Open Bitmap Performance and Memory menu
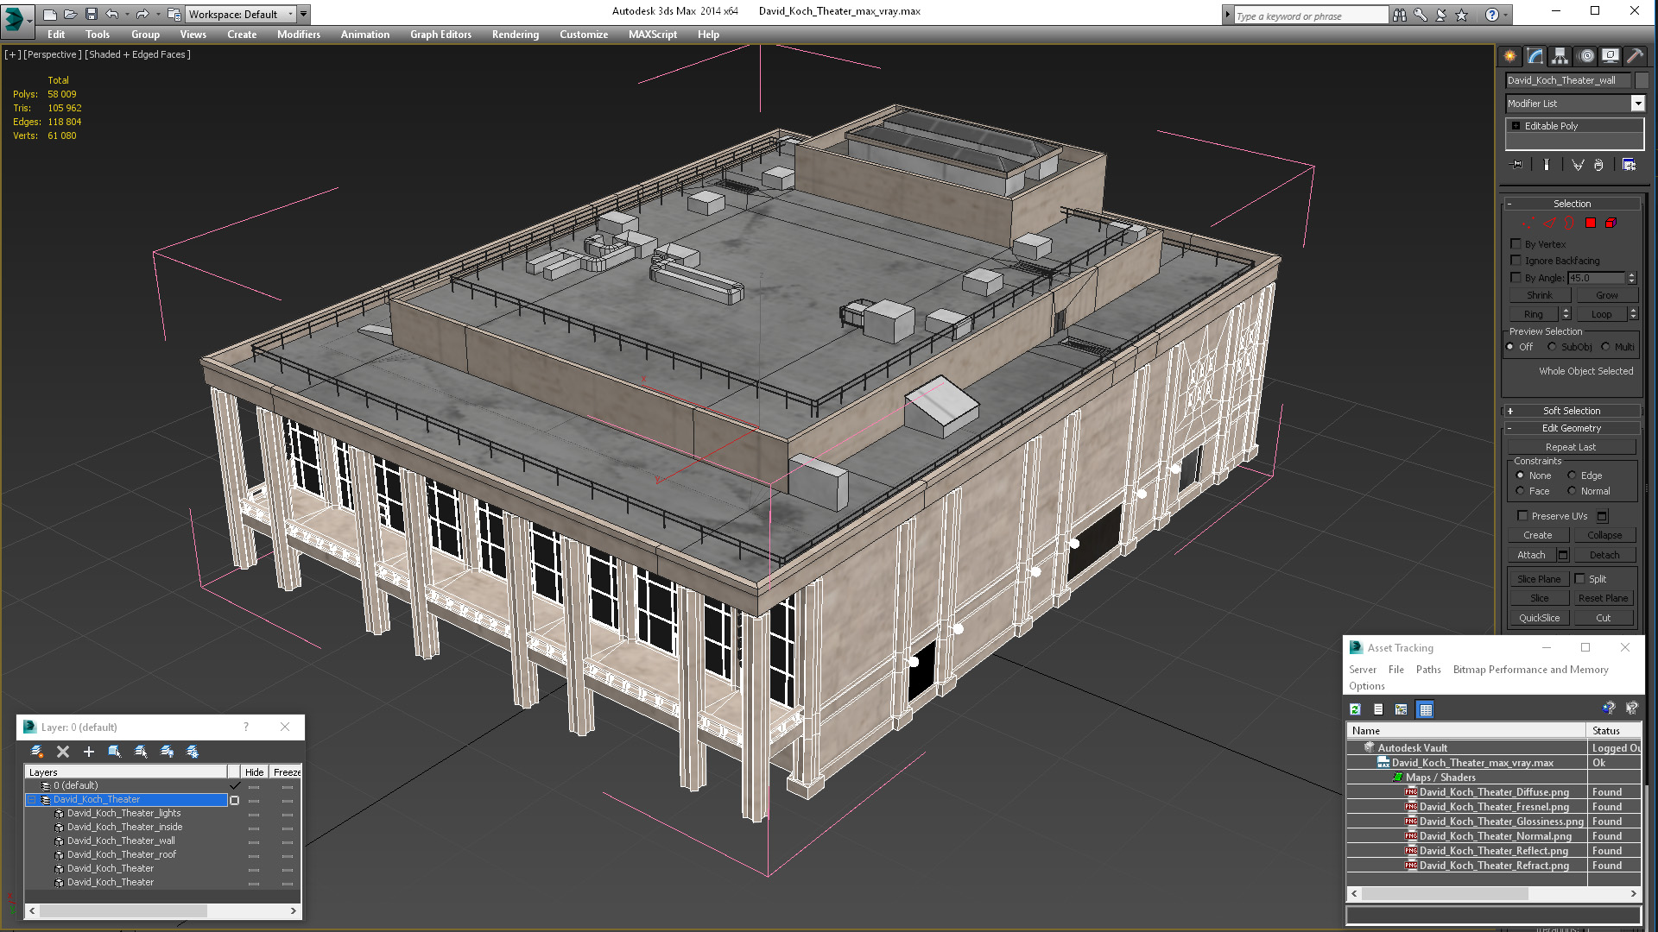1658x932 pixels. (x=1530, y=670)
